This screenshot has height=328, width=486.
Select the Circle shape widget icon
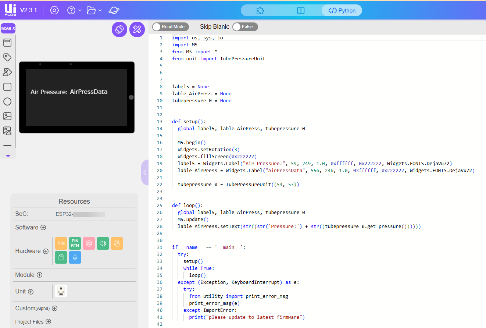click(7, 101)
